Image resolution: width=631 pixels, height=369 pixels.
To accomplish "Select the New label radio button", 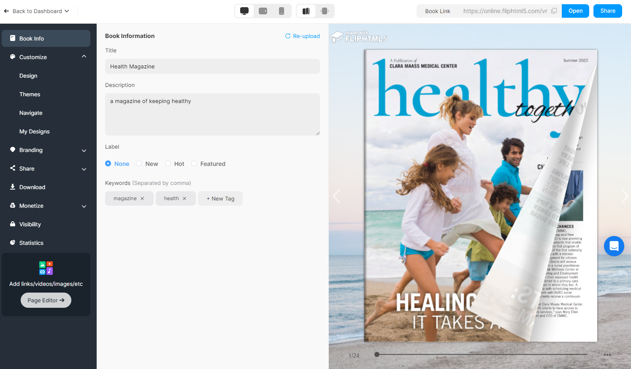I will pyautogui.click(x=139, y=164).
